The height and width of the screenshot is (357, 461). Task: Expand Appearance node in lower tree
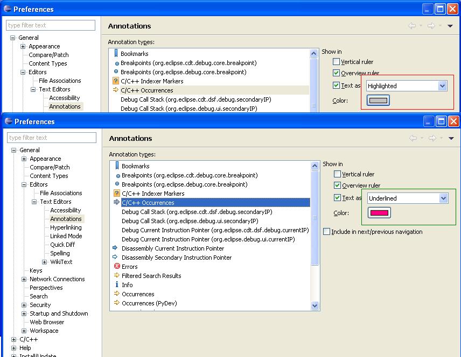[x=24, y=159]
